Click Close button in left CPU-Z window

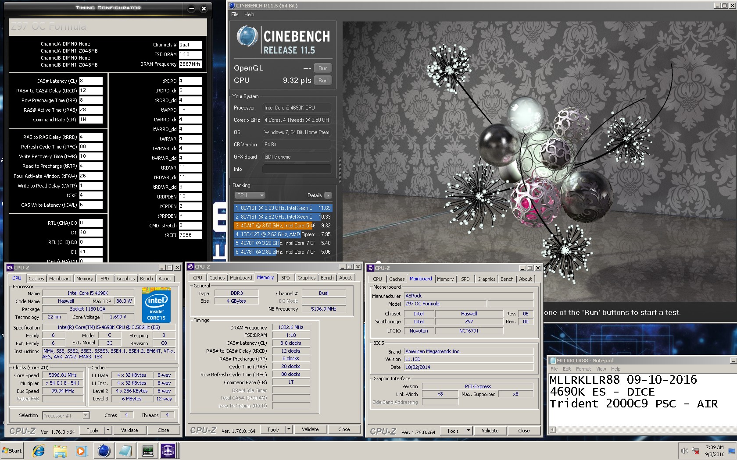pyautogui.click(x=163, y=430)
